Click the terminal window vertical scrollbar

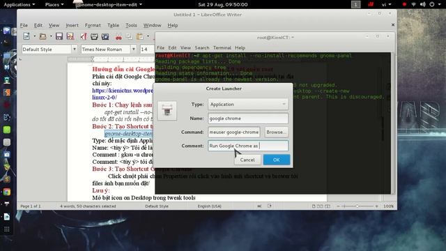(393, 123)
